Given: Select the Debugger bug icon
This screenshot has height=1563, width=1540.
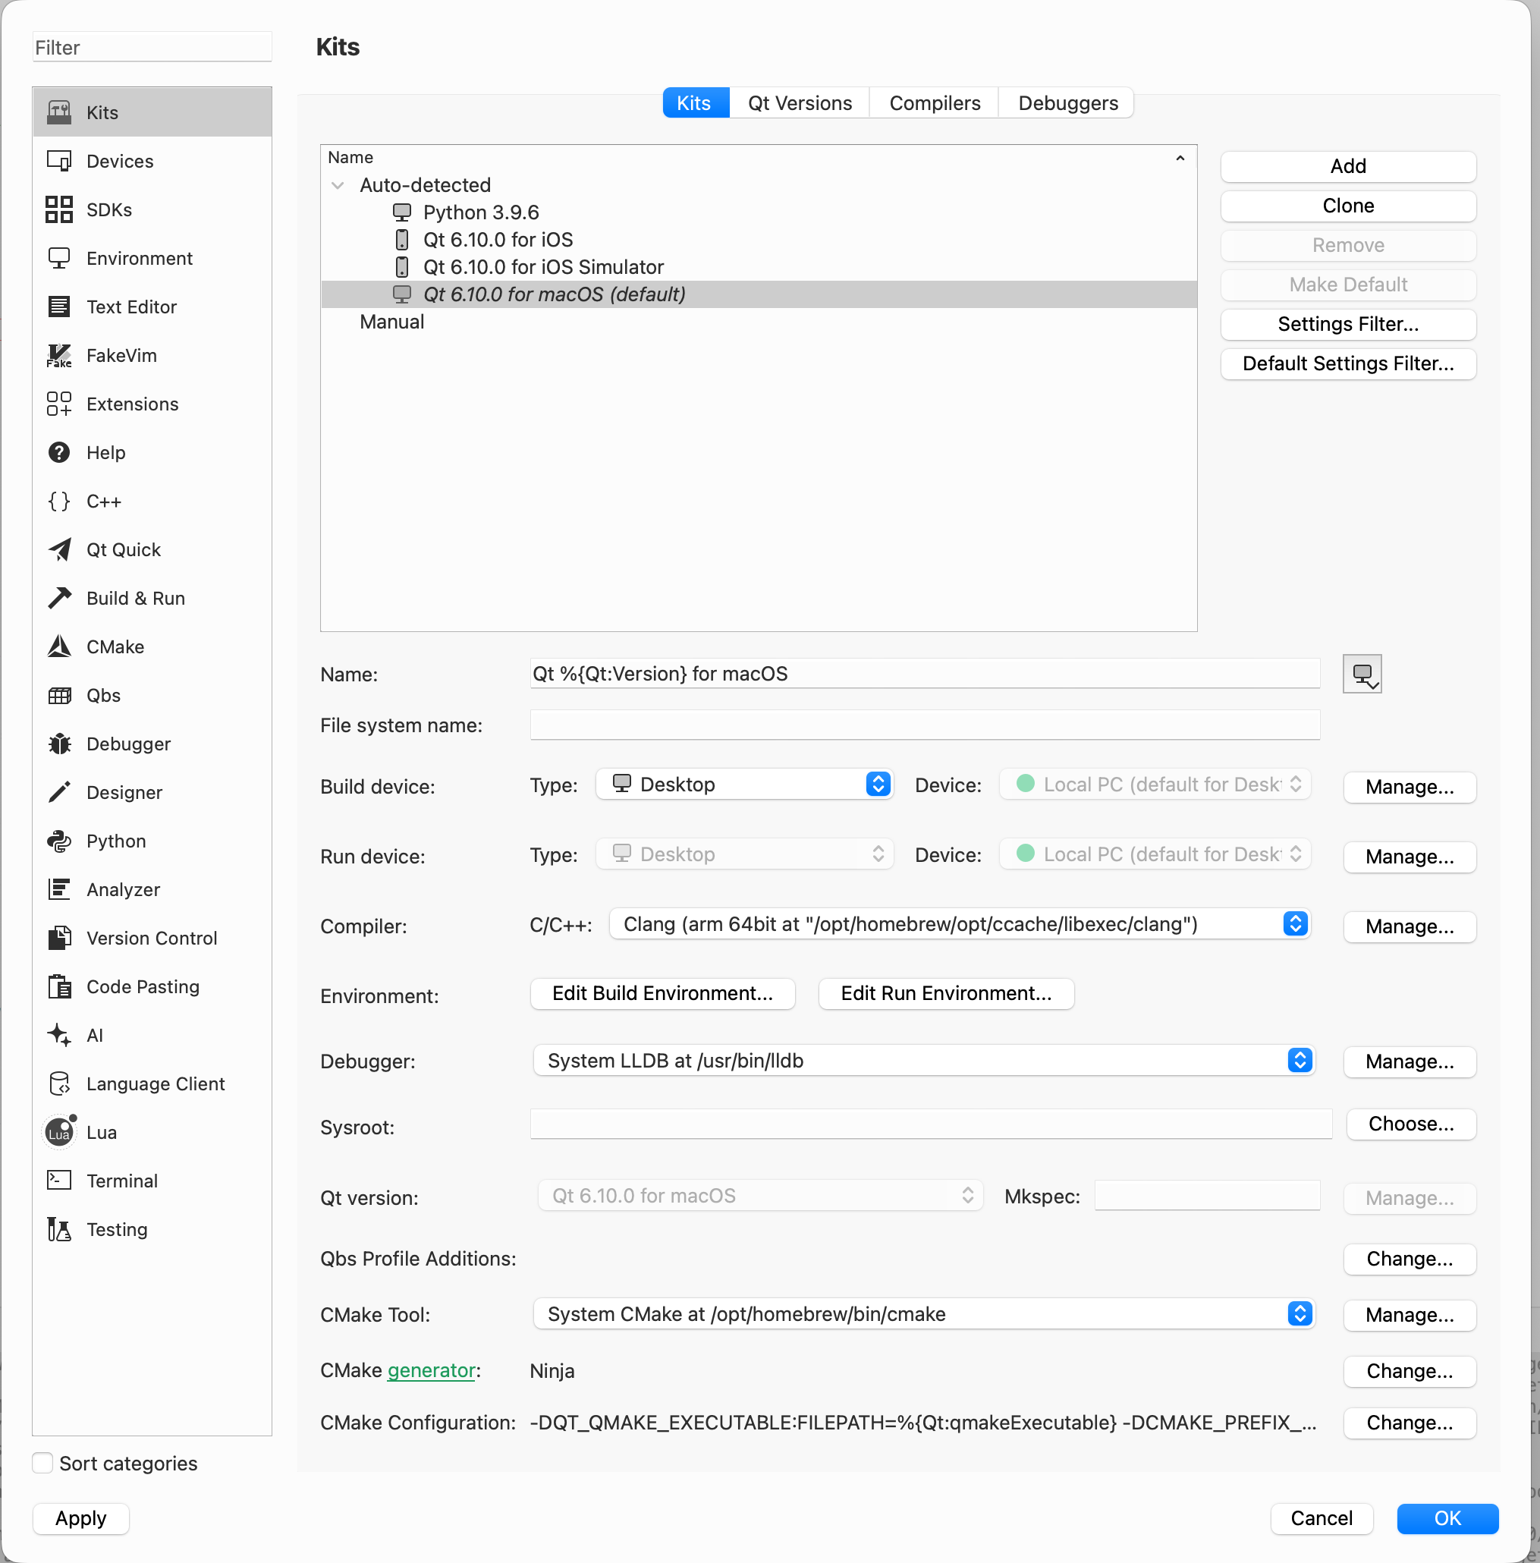Looking at the screenshot, I should pyautogui.click(x=59, y=744).
